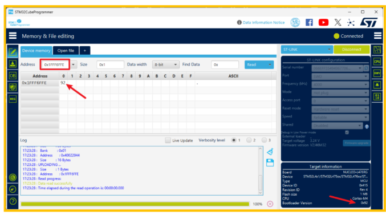Screen dimensions: 386x215
Task: Open the Mode 'Hot plug' dropdown
Action: pyautogui.click(x=340, y=93)
